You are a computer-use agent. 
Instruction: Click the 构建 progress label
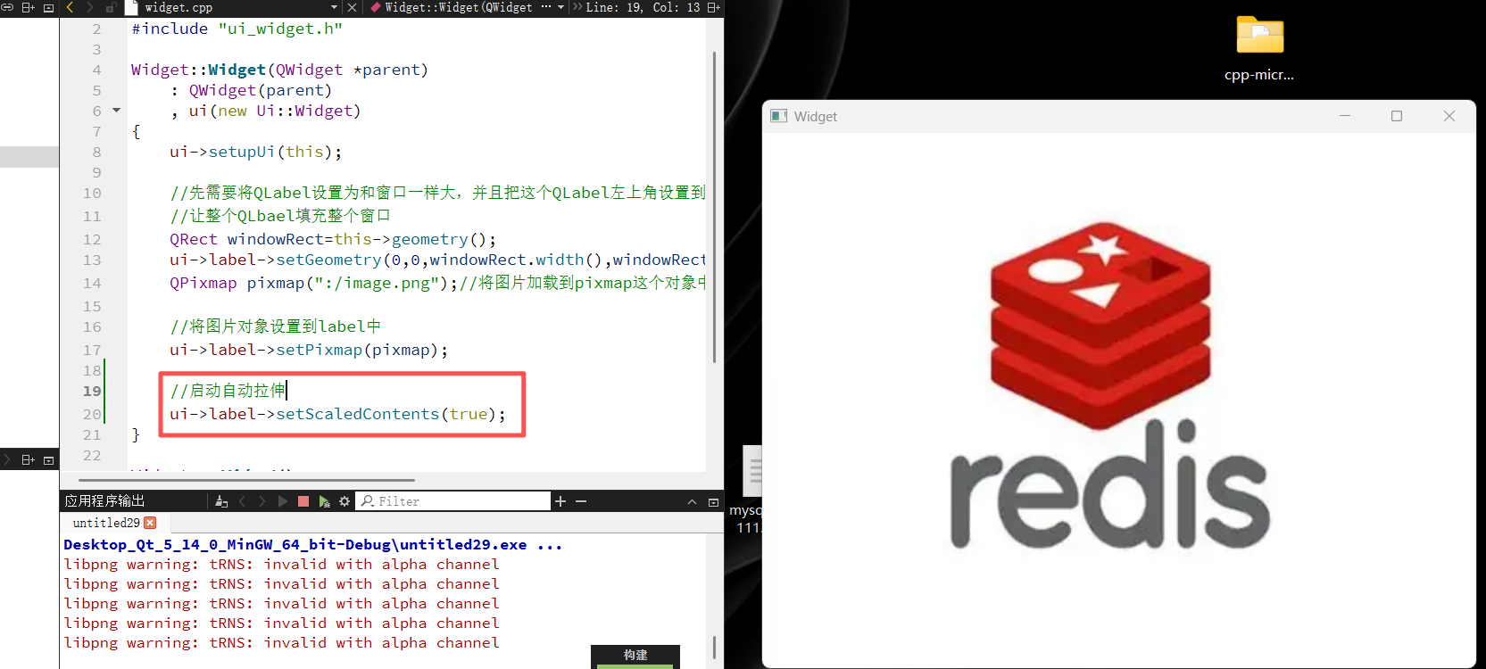(x=635, y=655)
